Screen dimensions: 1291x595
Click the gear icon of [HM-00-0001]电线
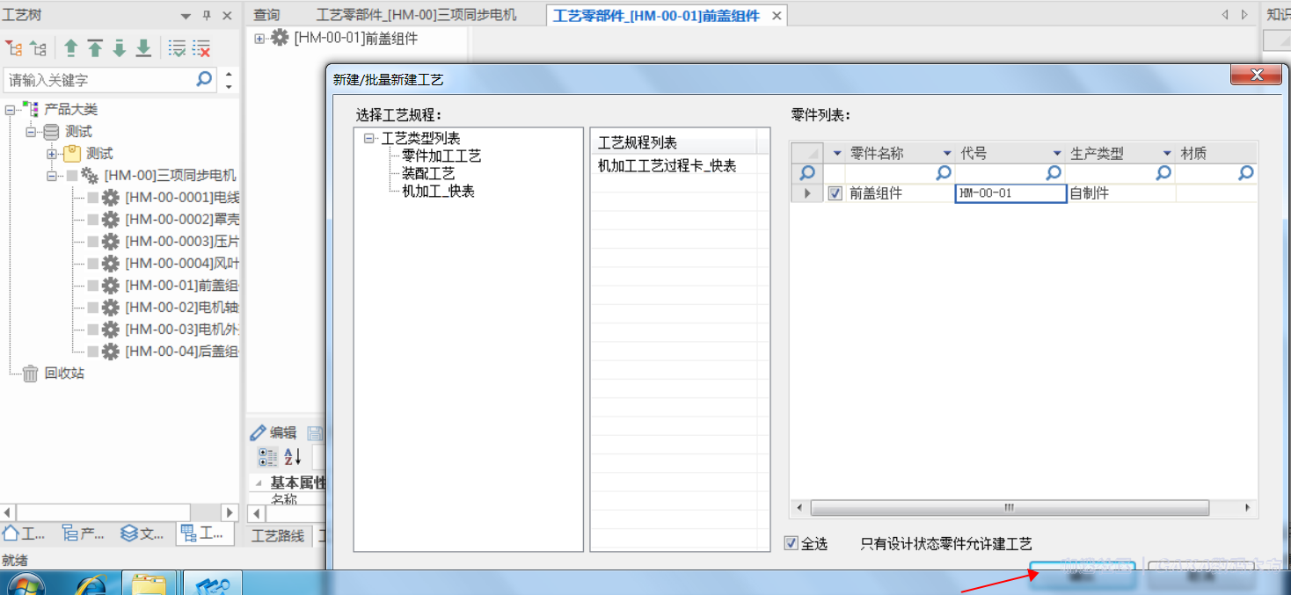pyautogui.click(x=110, y=198)
